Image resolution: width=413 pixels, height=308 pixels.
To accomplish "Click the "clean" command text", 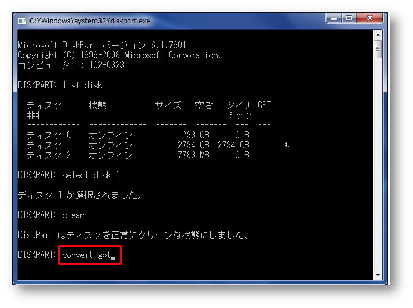I will coord(73,215).
